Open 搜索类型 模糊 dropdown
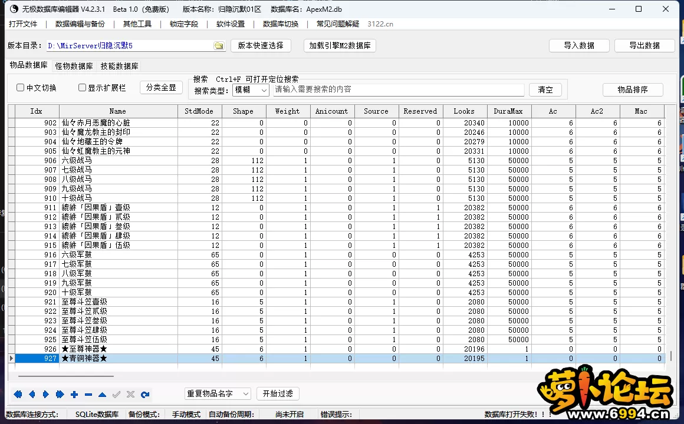Screen dimensions: 684x424 click(x=251, y=90)
